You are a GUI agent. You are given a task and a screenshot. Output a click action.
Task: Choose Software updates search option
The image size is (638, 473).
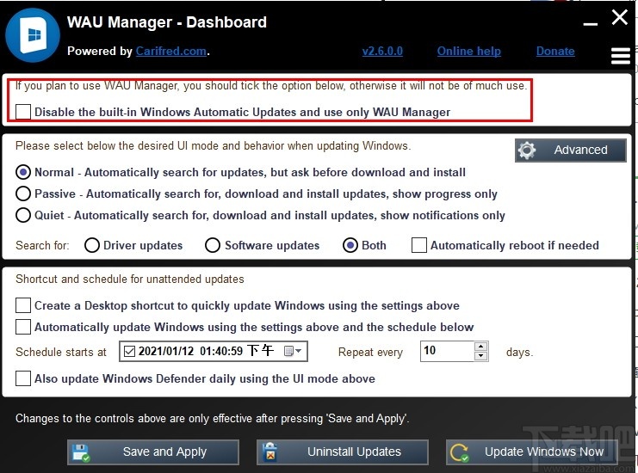click(x=213, y=245)
